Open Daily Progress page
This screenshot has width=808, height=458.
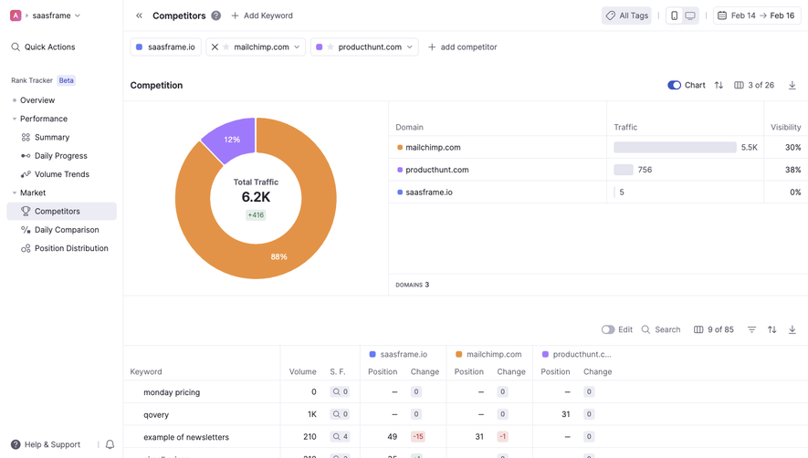tap(60, 156)
